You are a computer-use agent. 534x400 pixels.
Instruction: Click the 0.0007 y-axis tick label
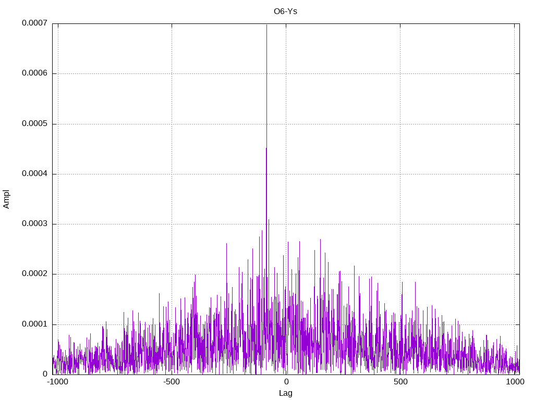(35, 23)
